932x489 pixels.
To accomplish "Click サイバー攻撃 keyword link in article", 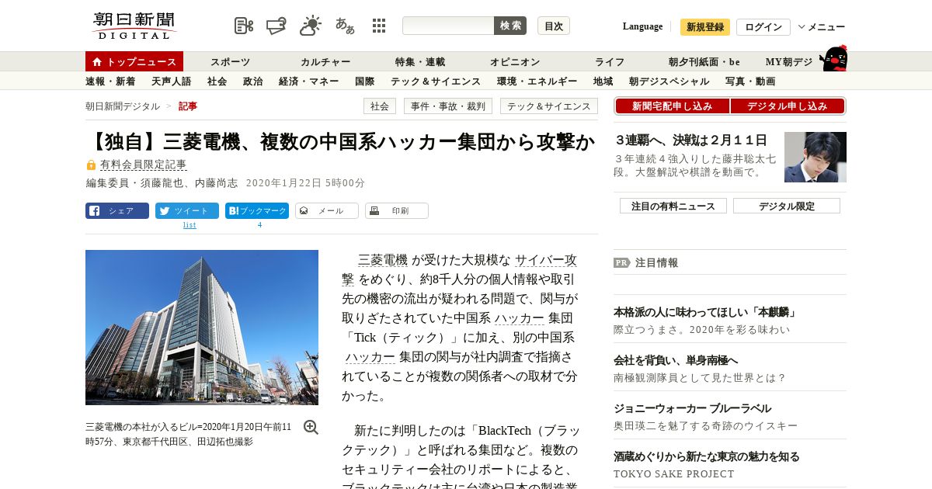I will point(546,260).
